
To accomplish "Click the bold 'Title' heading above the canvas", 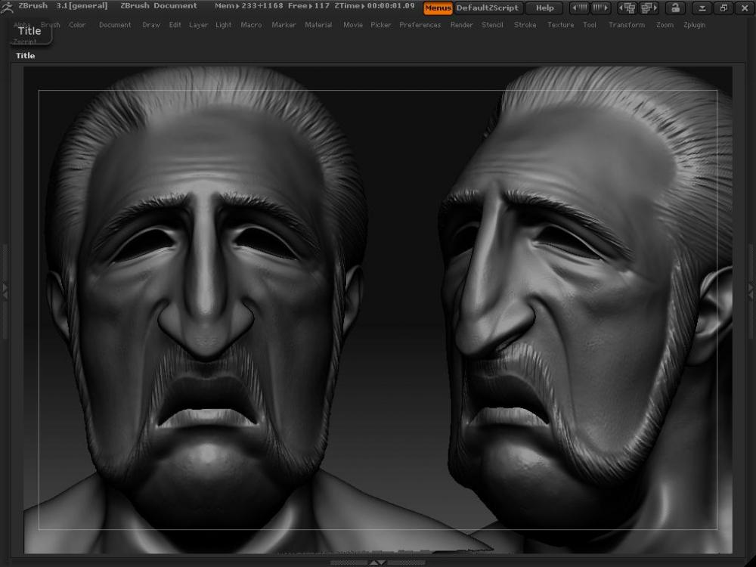I will [26, 55].
